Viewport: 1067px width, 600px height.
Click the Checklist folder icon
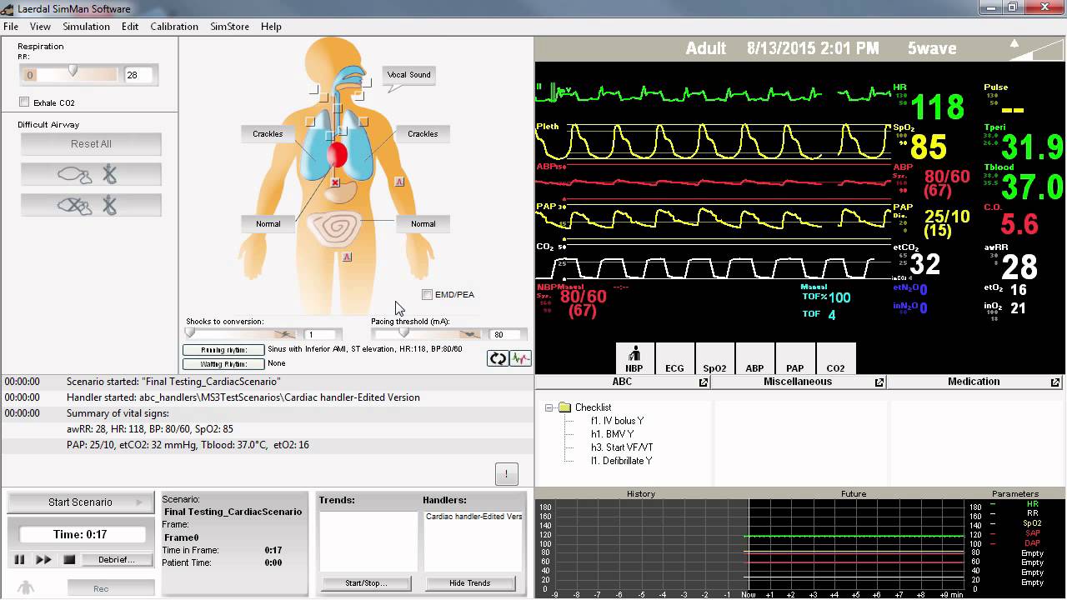564,407
